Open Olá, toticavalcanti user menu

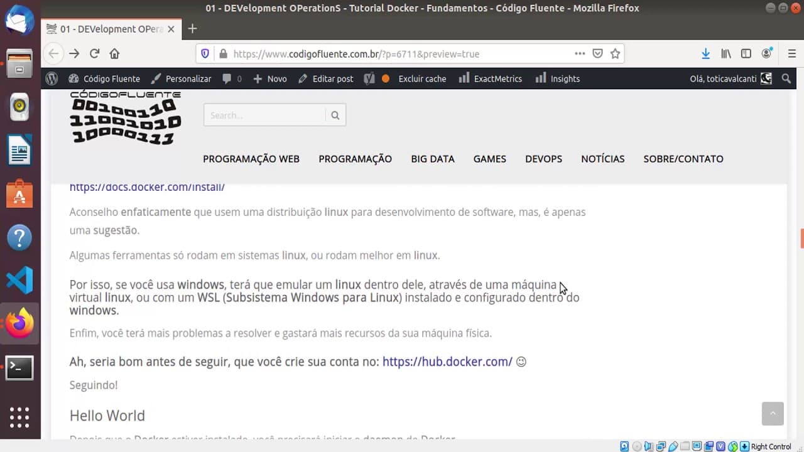coord(731,78)
